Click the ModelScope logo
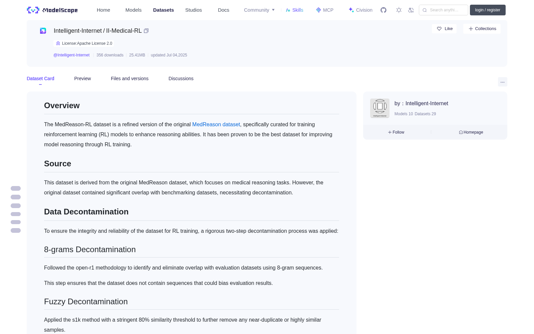The image size is (534, 334). tap(52, 10)
